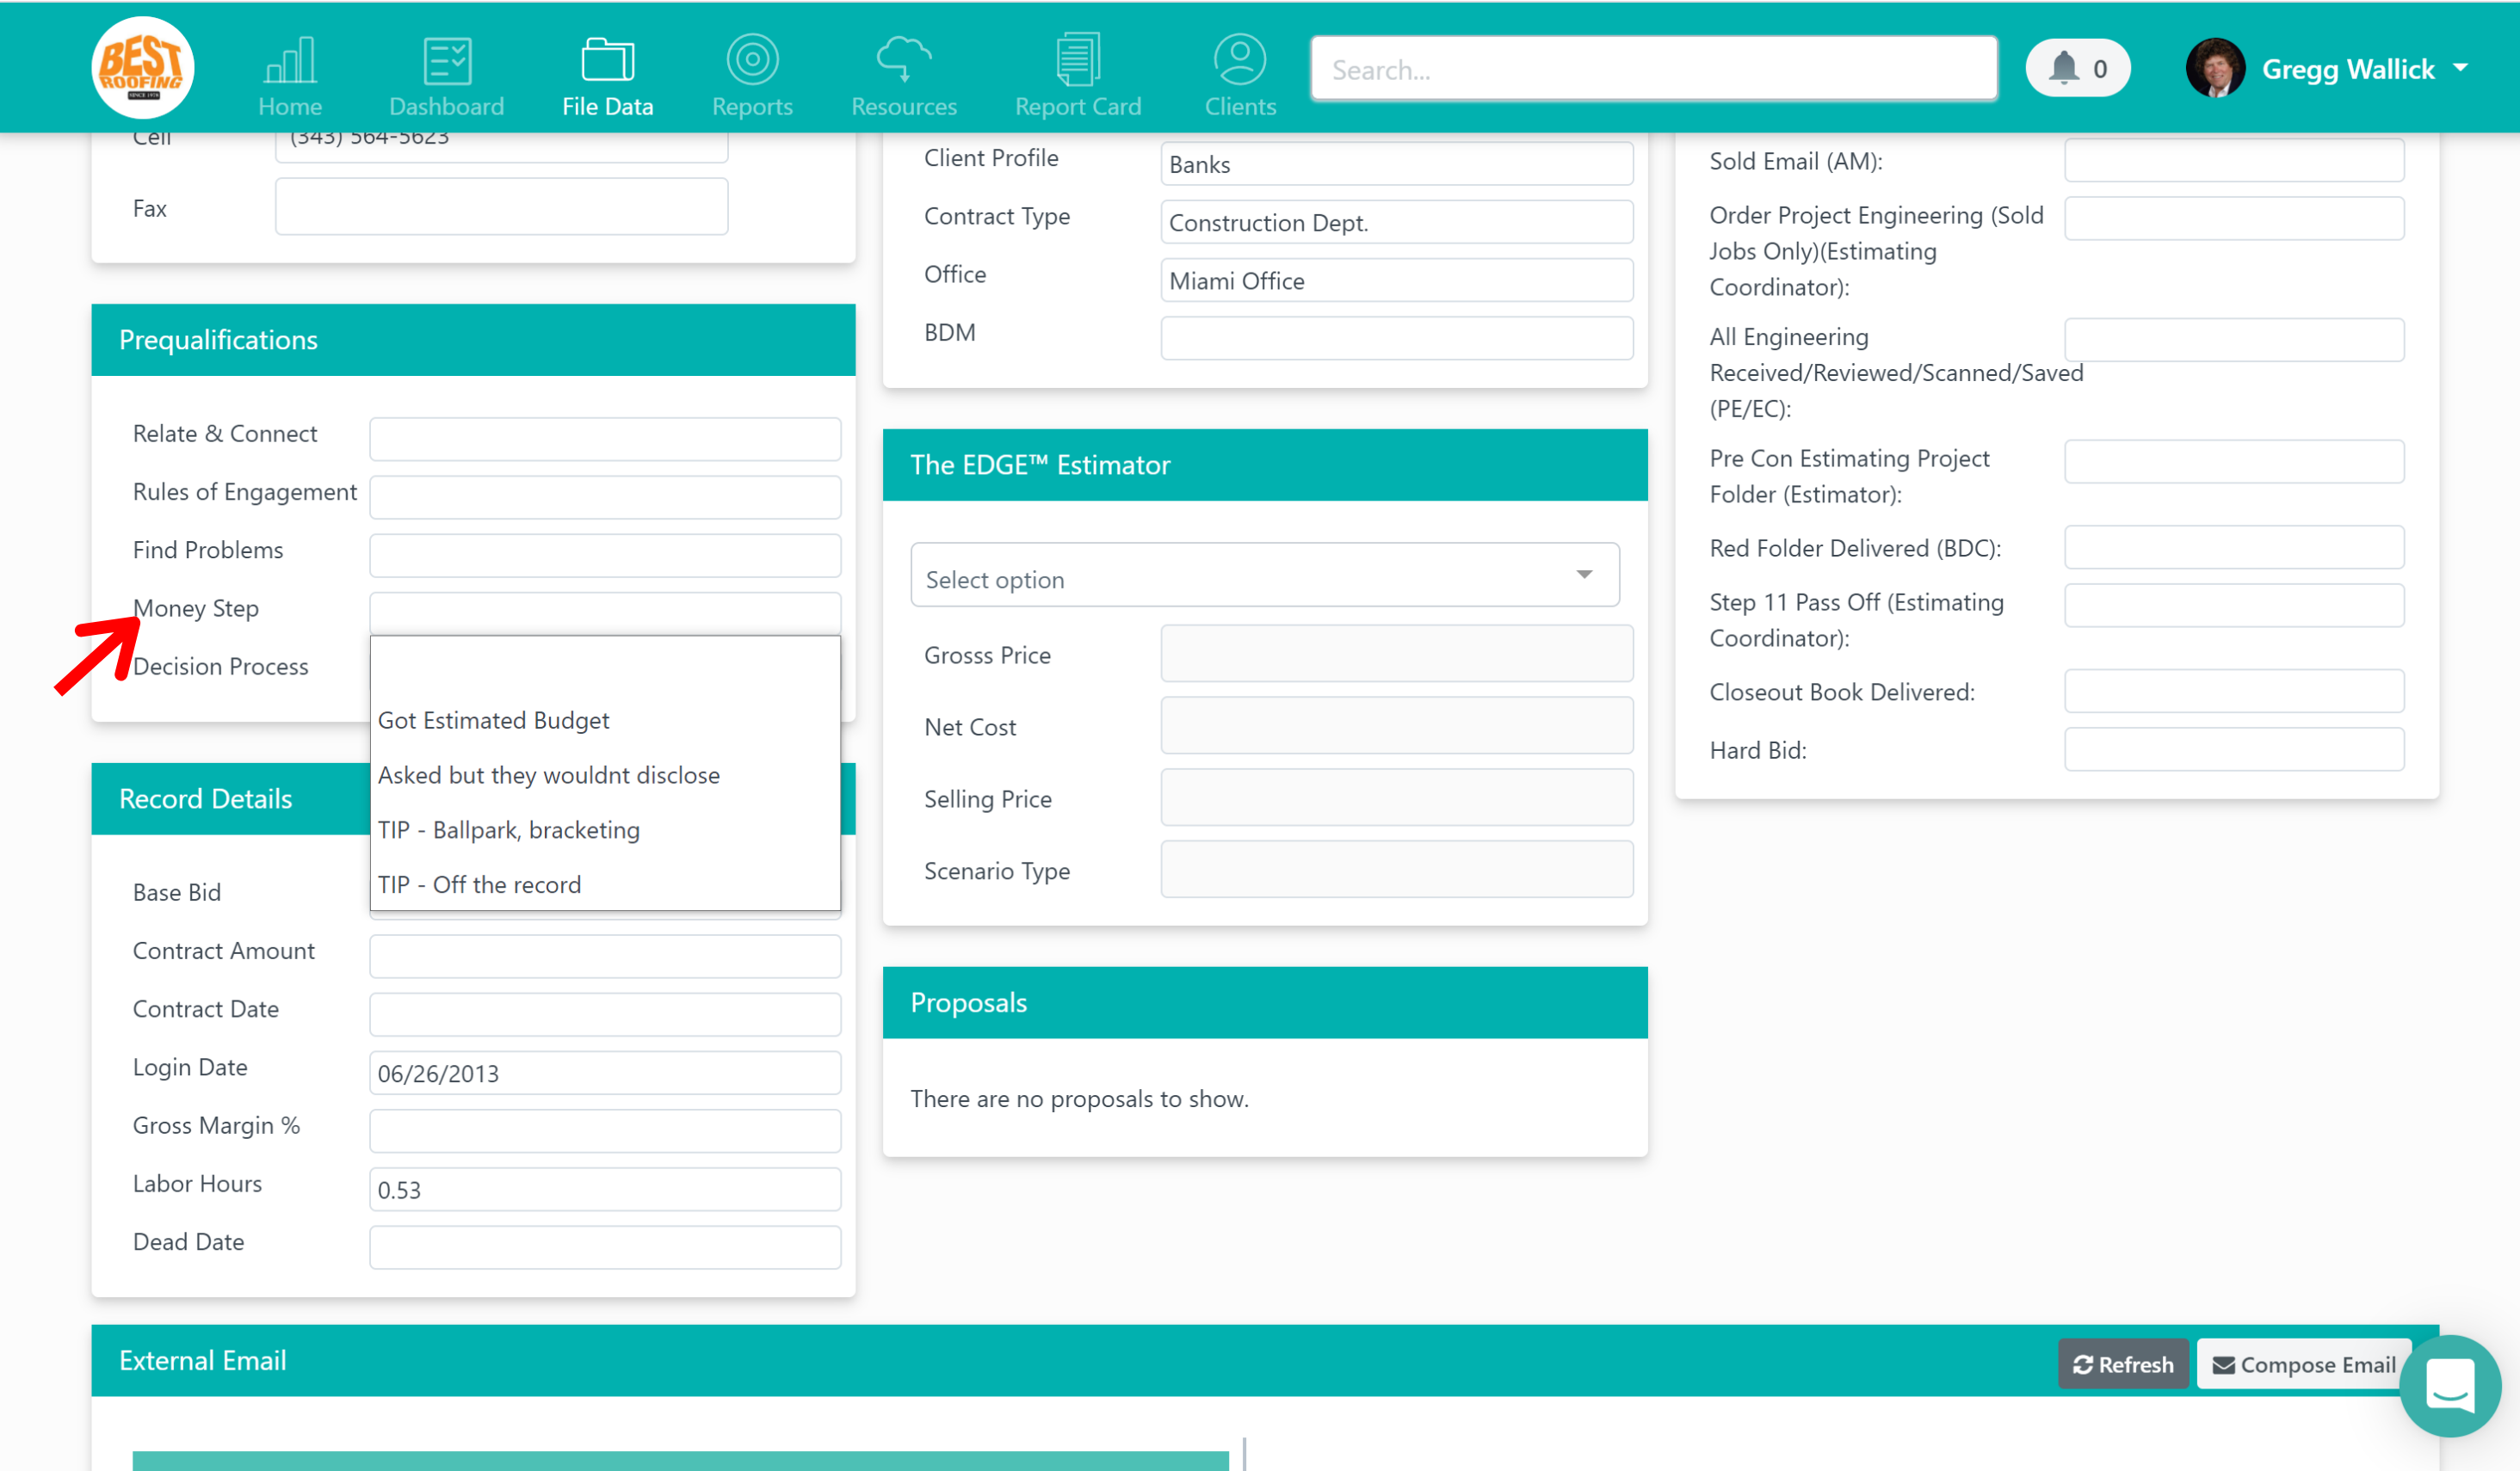Open the Relate & Connect dropdown field

tap(605, 439)
